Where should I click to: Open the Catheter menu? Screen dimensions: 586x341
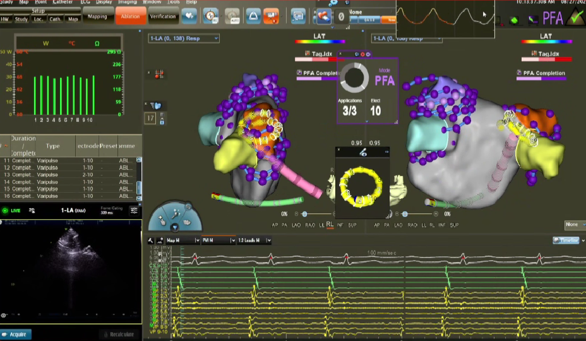click(x=62, y=3)
